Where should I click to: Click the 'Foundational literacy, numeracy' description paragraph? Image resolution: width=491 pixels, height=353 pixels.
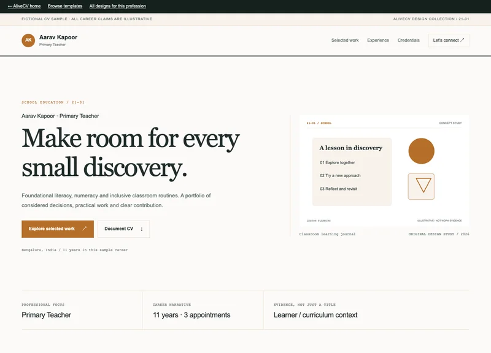point(116,200)
